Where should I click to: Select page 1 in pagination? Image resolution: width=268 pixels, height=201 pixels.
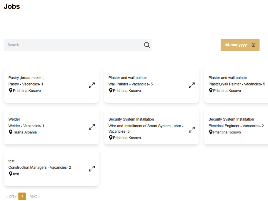click(22, 196)
